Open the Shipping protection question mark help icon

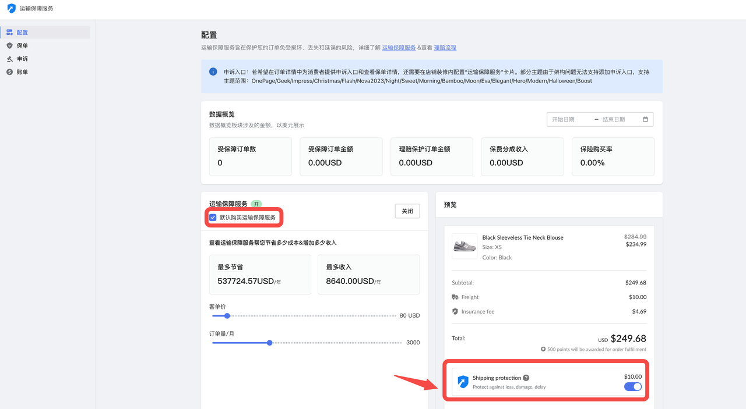[x=526, y=378]
